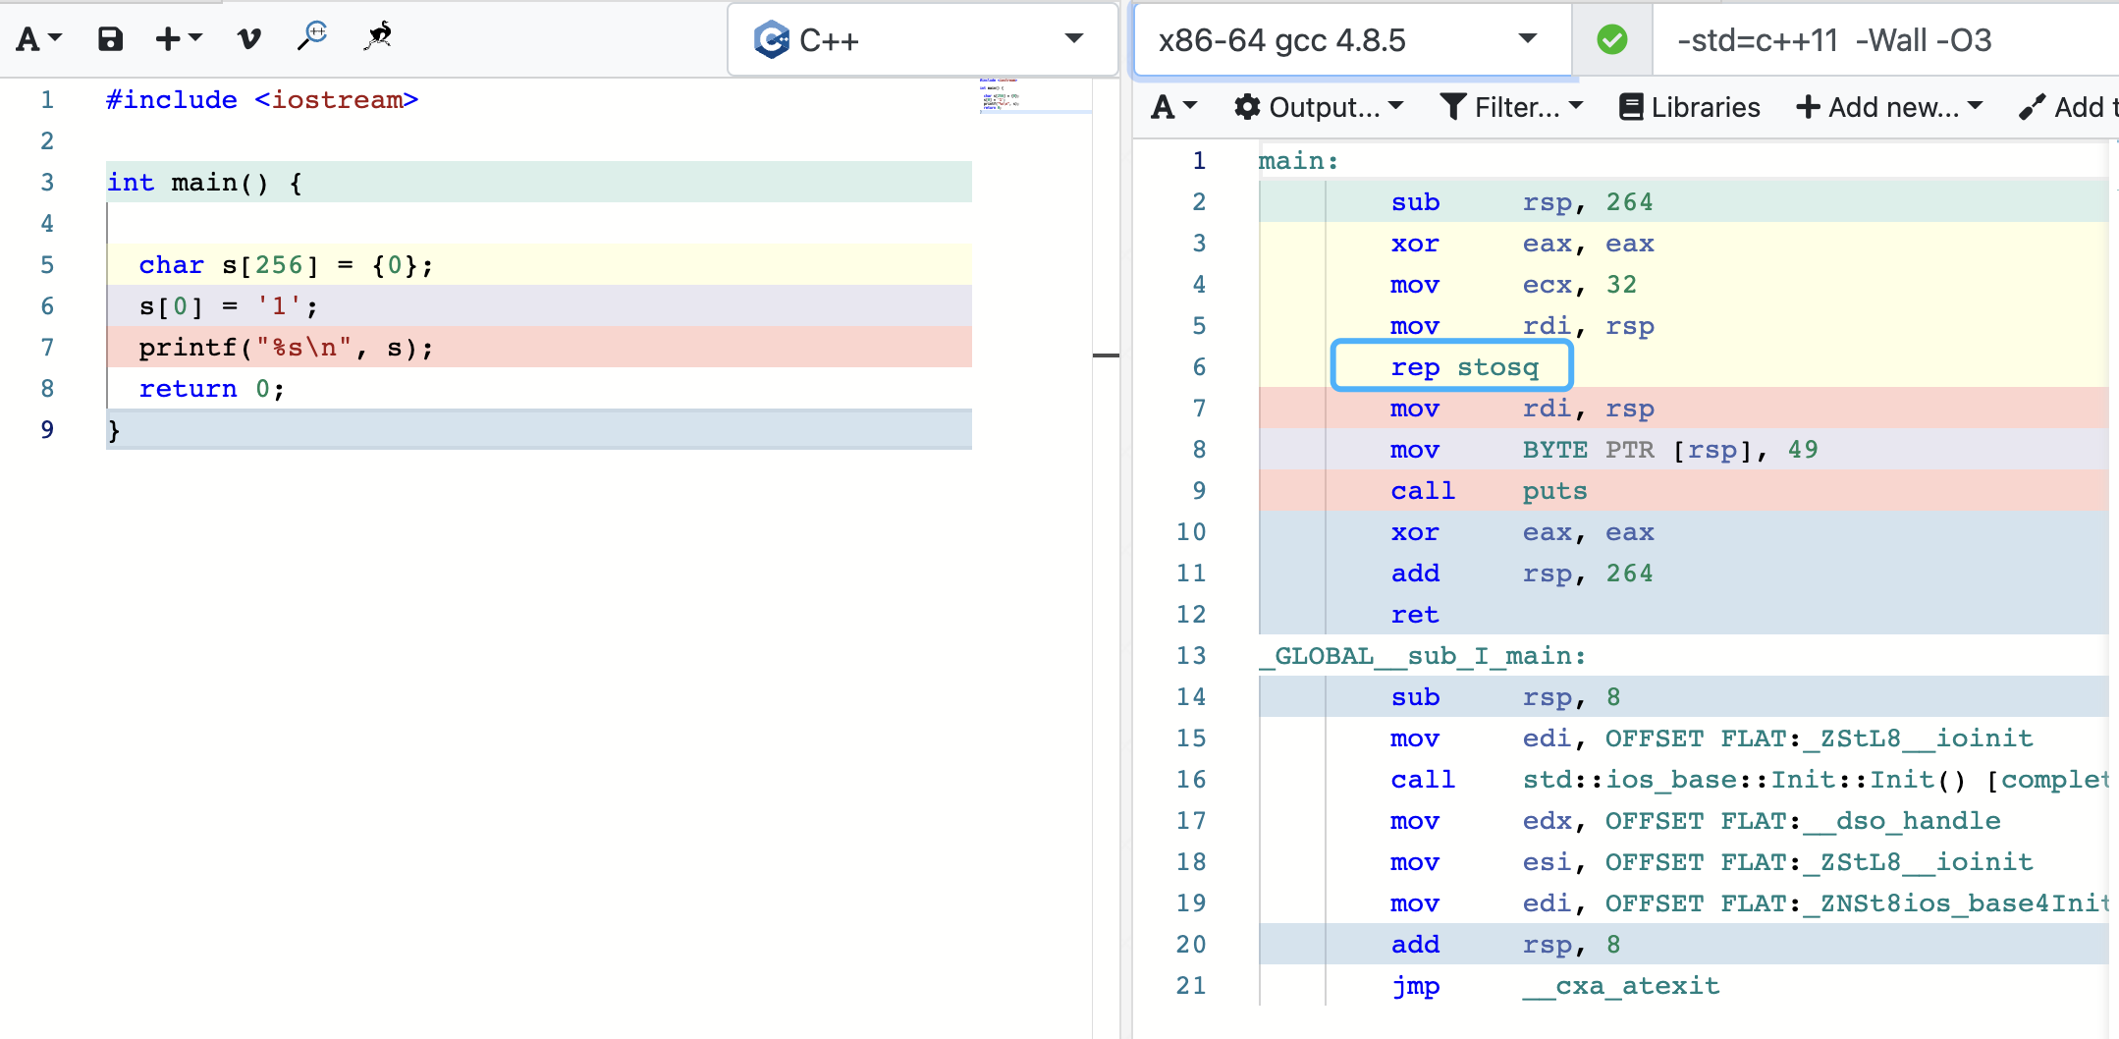Click the printf source line

pyautogui.click(x=539, y=348)
